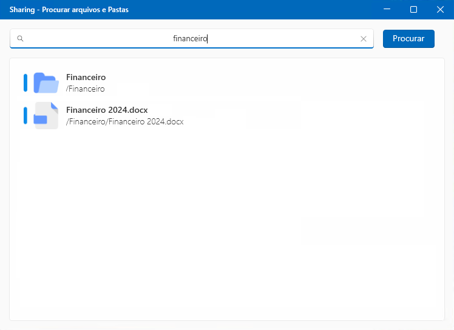Focus the search field containing financeiro

pyautogui.click(x=192, y=38)
